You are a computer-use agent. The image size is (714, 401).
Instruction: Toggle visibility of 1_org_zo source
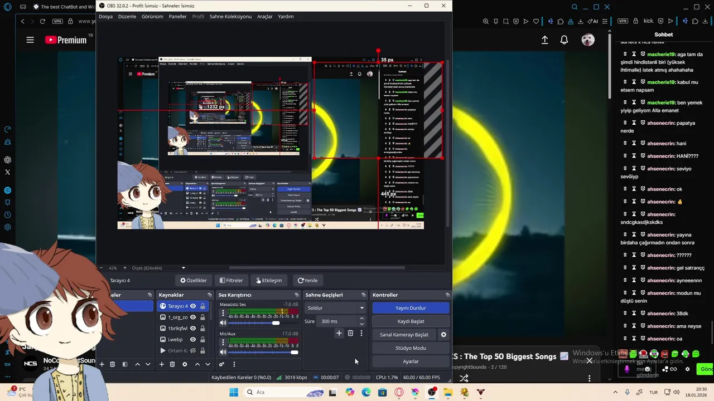tap(193, 317)
